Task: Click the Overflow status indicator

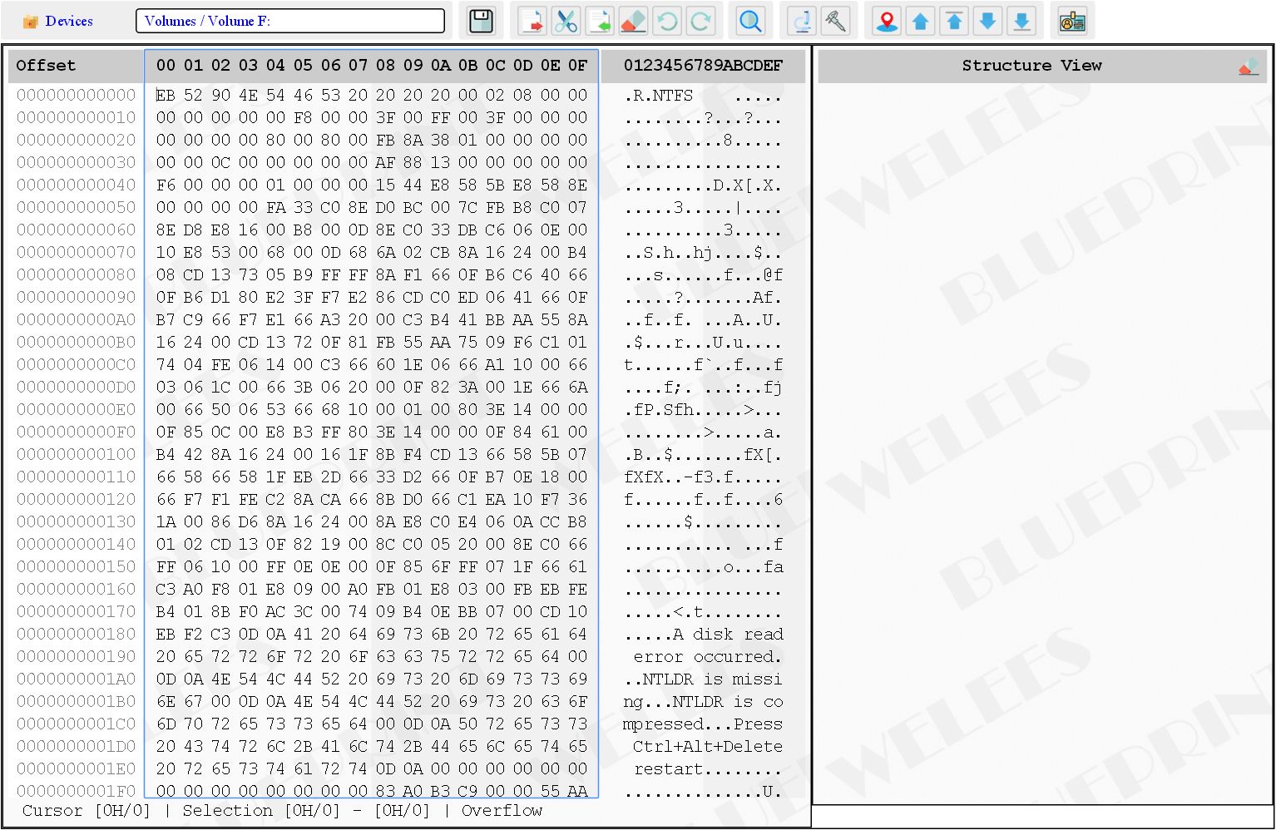Action: click(502, 811)
